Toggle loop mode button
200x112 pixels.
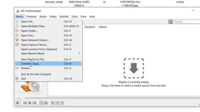[x=57, y=103]
